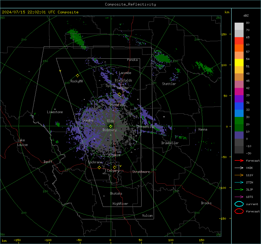Click the Limestone label
261x244 pixels.
[x=55, y=112]
